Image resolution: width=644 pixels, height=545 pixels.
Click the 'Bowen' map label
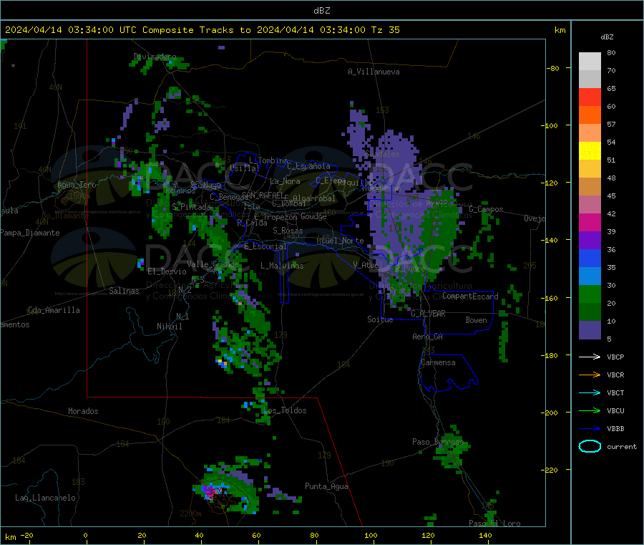coord(476,320)
